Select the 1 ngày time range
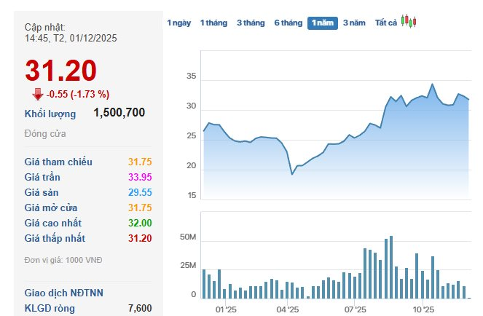Viewport: 483px width, 316px height. [179, 23]
